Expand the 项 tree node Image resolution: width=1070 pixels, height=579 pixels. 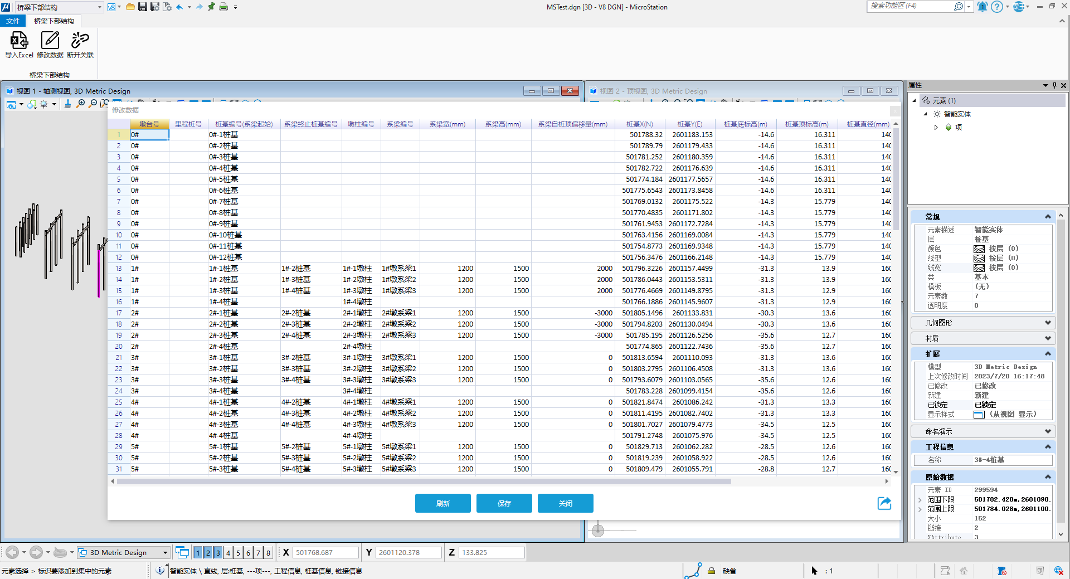(x=936, y=127)
